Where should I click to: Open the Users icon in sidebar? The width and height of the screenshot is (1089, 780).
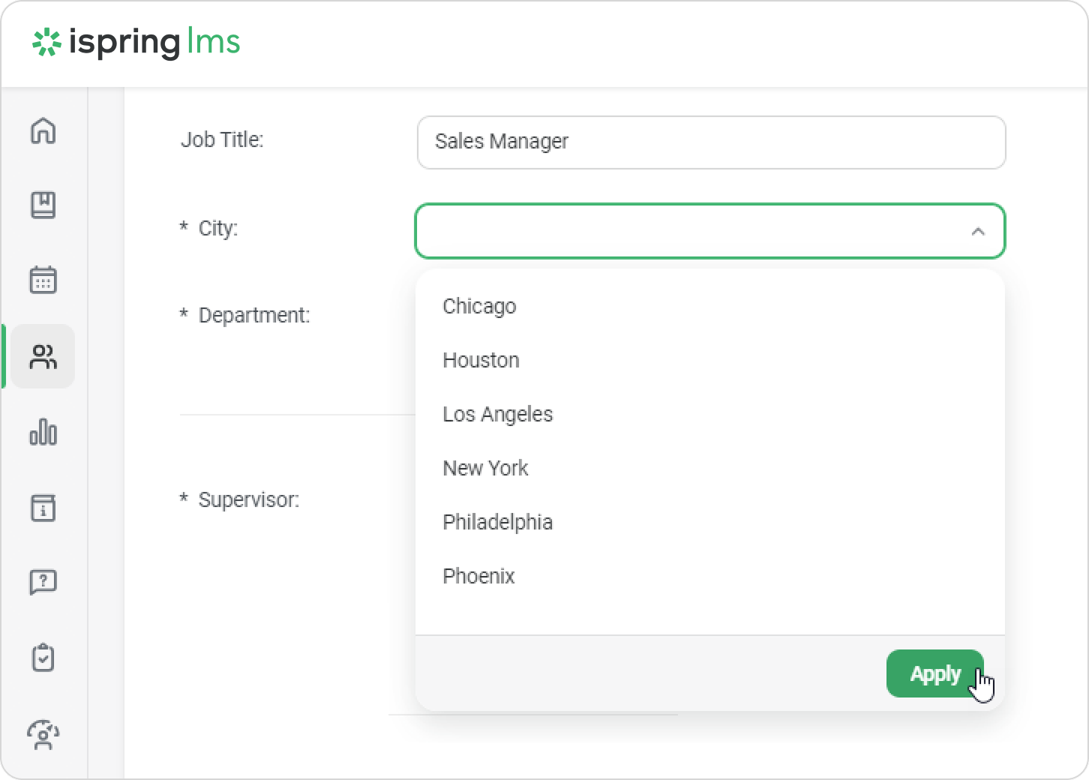click(43, 356)
